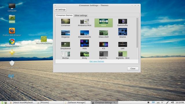This screenshot has width=185, height=104.
Task: Select the Cinnamon theme thumbnail
Action: (x=66, y=21)
